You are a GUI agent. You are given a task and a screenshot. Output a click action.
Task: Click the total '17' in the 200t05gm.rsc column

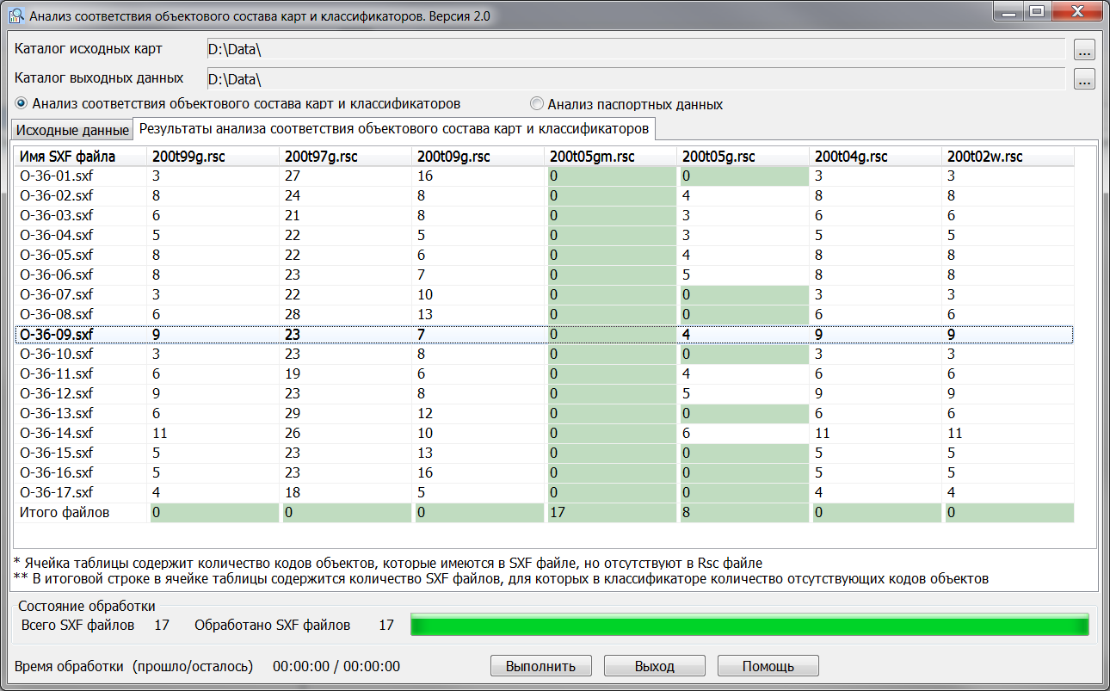pos(557,512)
